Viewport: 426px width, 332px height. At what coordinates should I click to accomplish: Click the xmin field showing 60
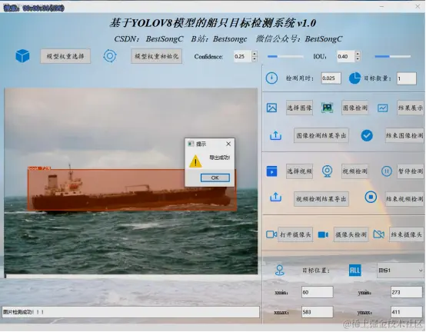point(317,292)
